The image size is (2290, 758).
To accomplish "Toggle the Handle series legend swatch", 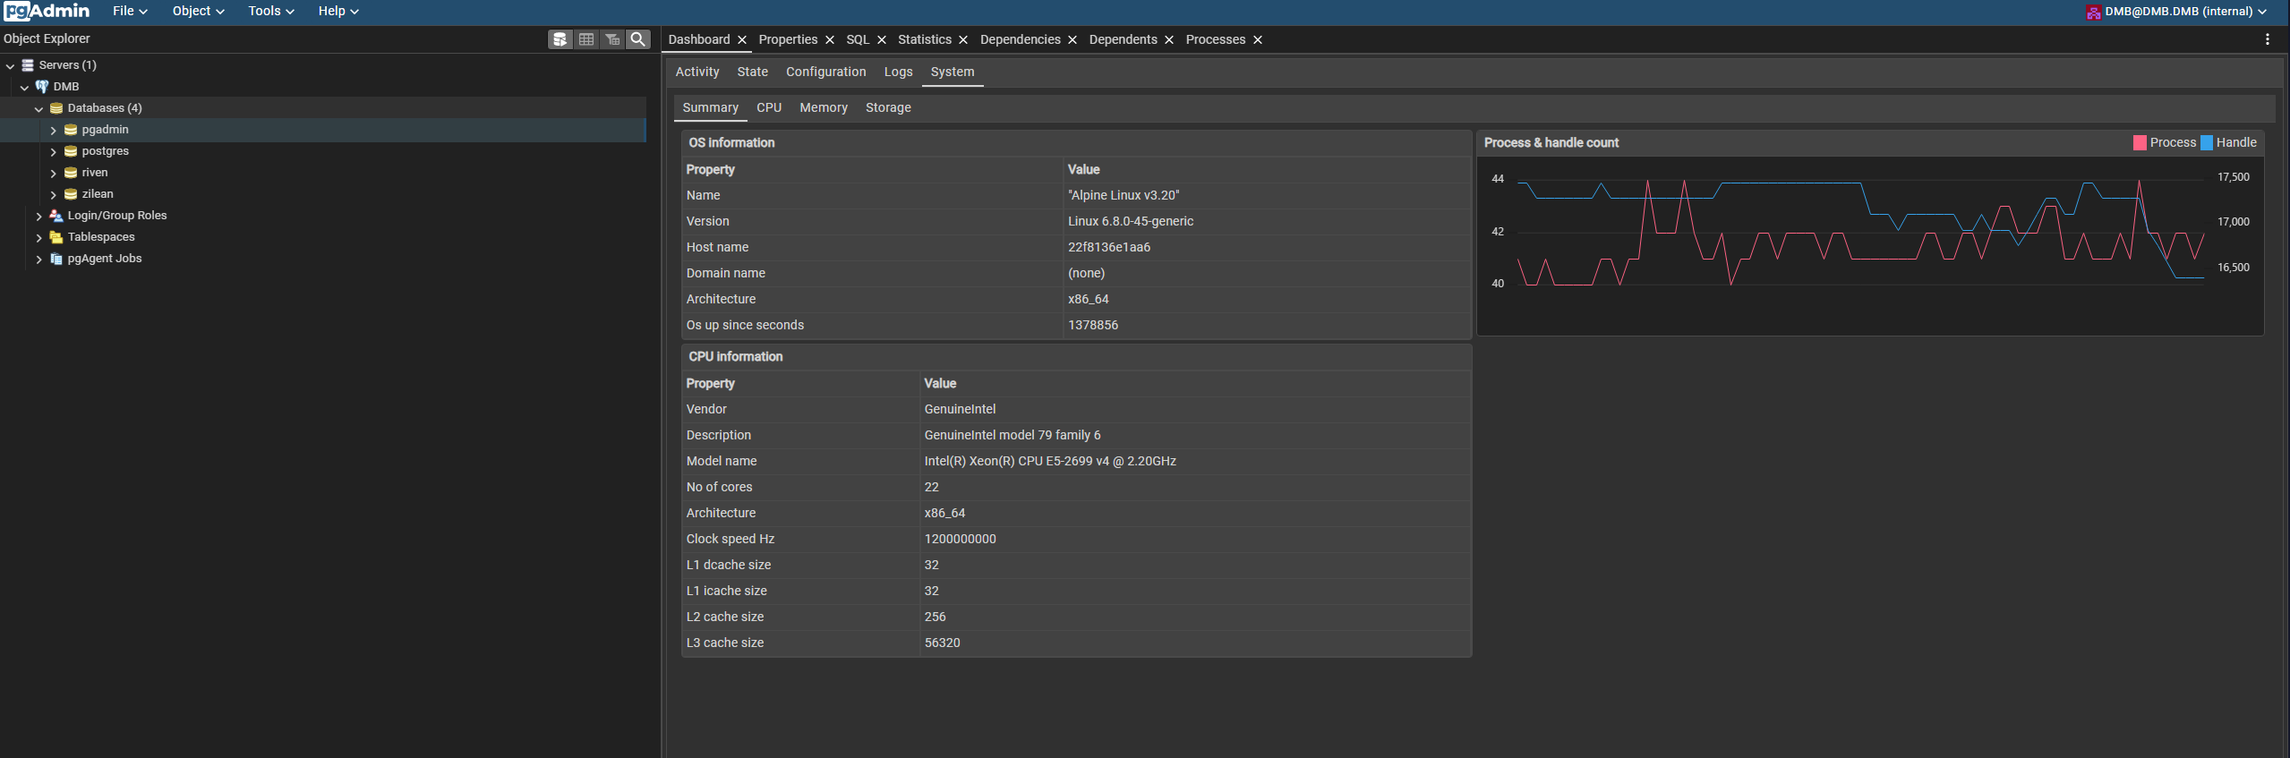I will [x=2207, y=143].
